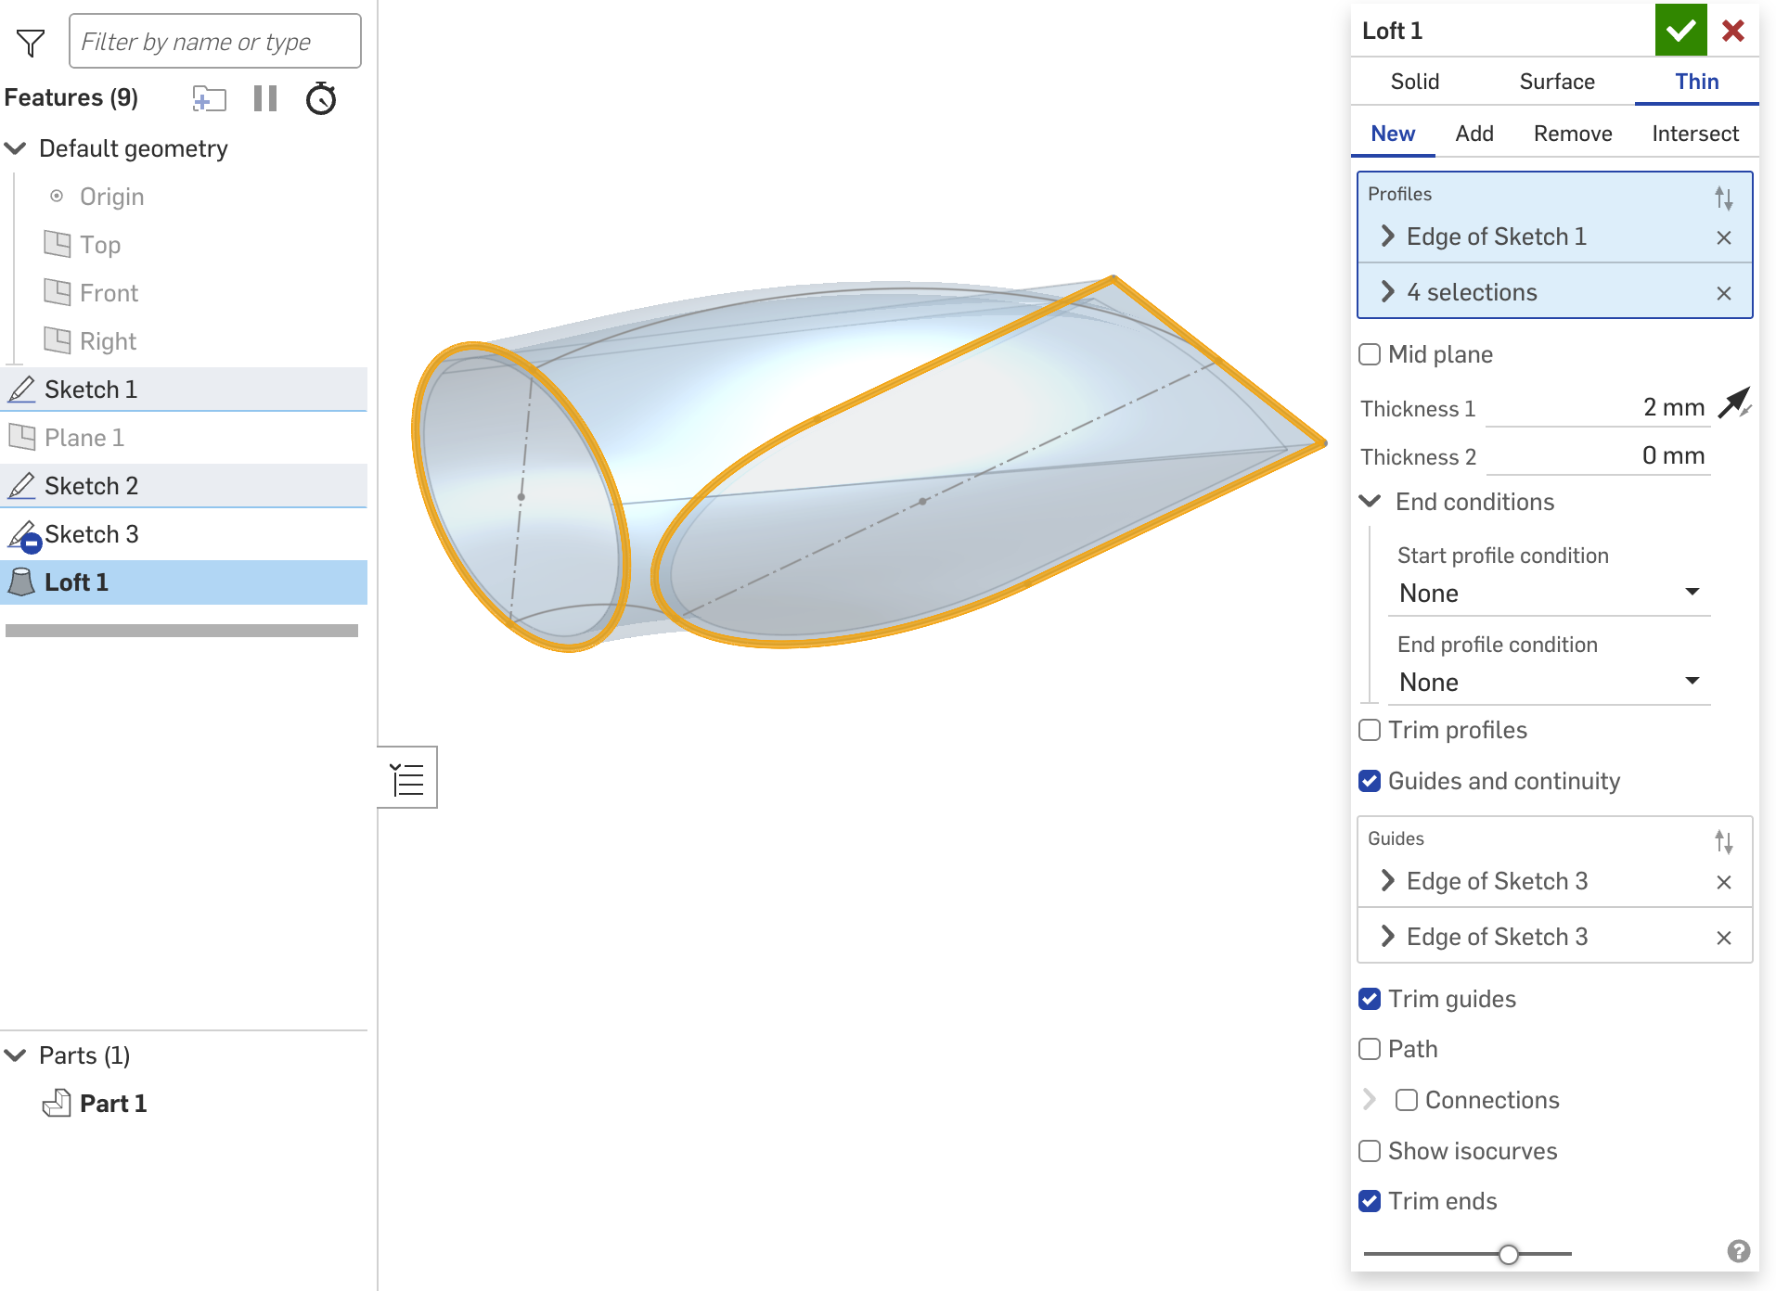Flip the Thickness 1 direction arrow
1776x1291 pixels.
[x=1733, y=403]
